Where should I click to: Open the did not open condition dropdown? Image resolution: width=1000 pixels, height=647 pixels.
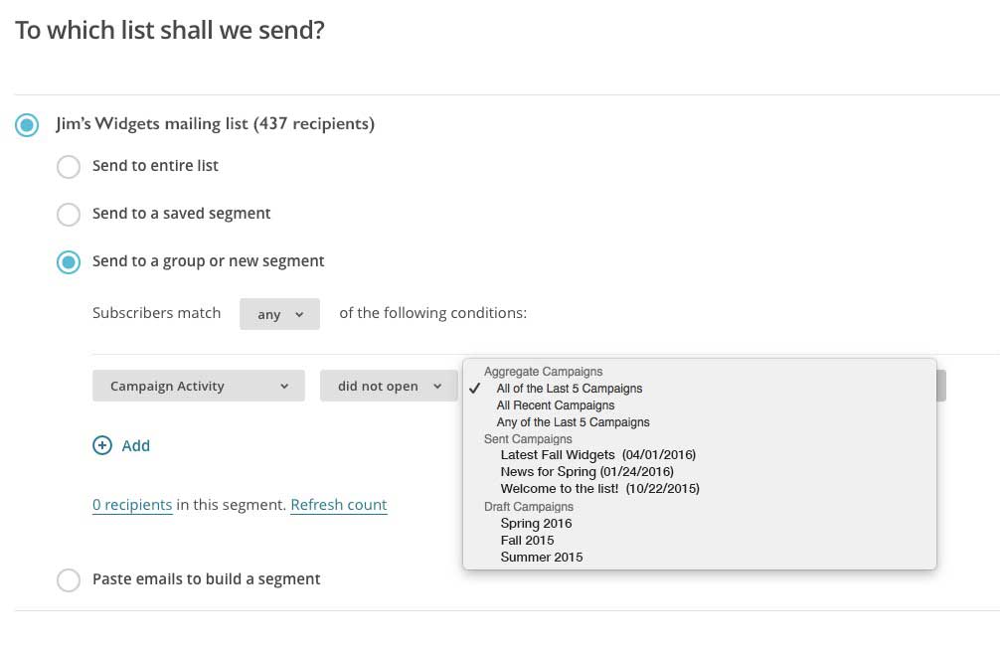(389, 387)
